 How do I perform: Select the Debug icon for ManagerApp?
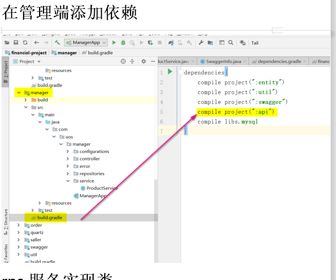click(x=124, y=42)
